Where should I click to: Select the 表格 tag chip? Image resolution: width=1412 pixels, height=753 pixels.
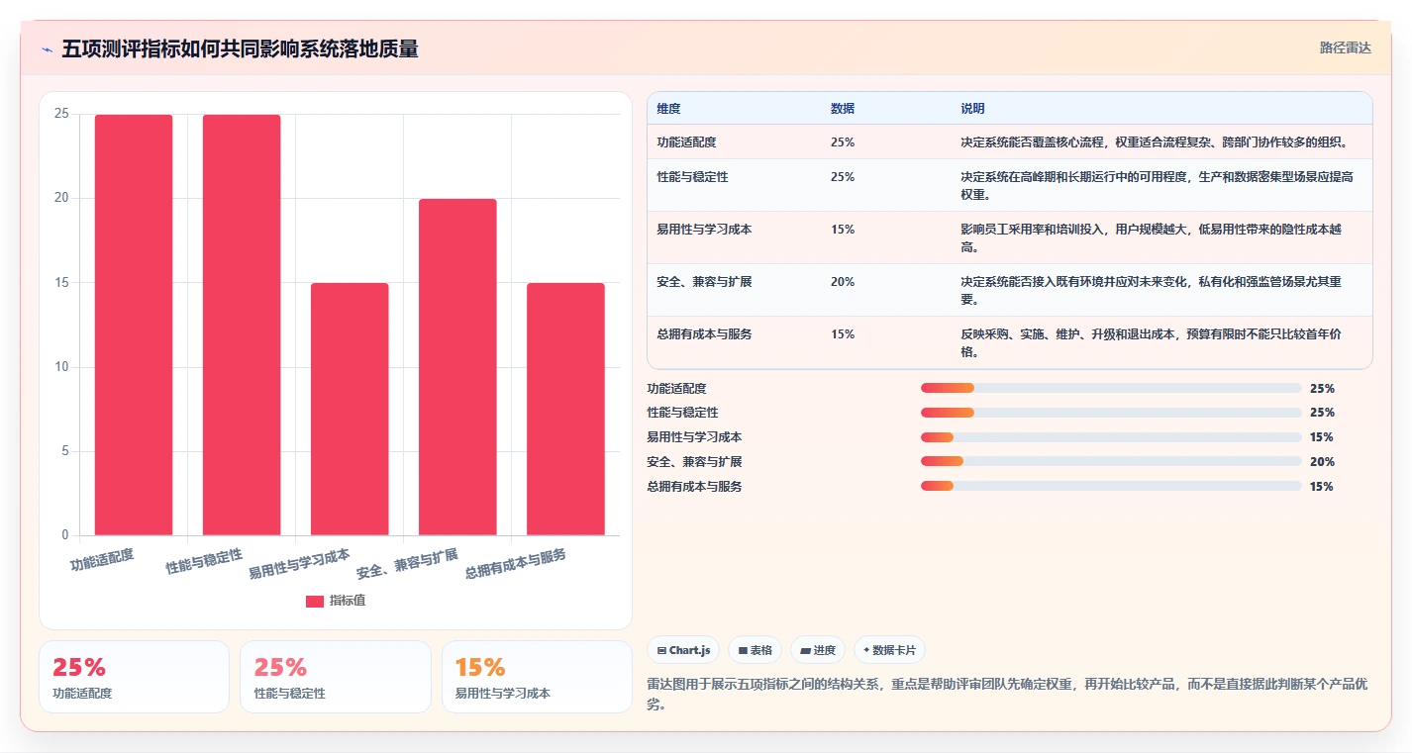point(755,650)
